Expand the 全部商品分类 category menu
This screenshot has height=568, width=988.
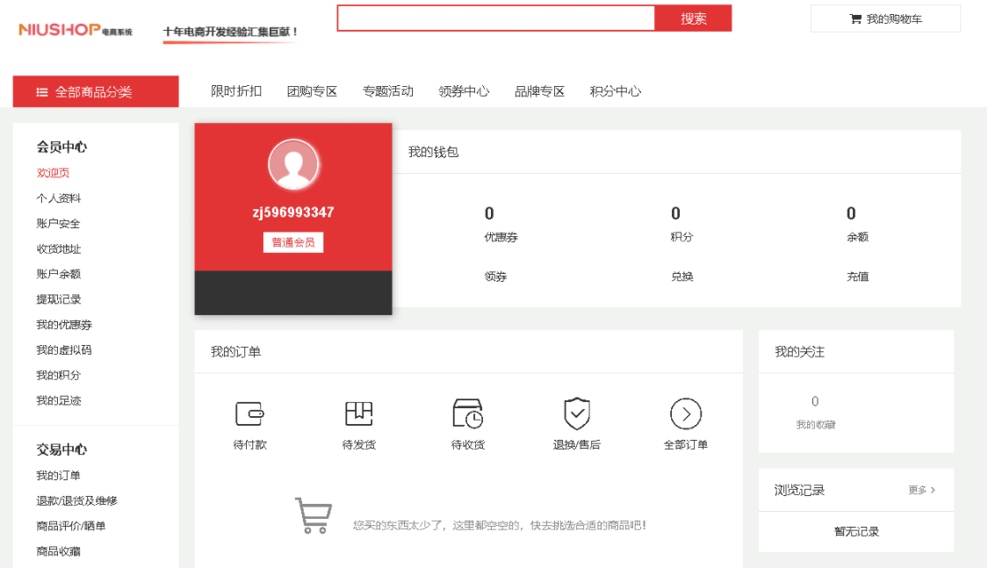pyautogui.click(x=95, y=91)
